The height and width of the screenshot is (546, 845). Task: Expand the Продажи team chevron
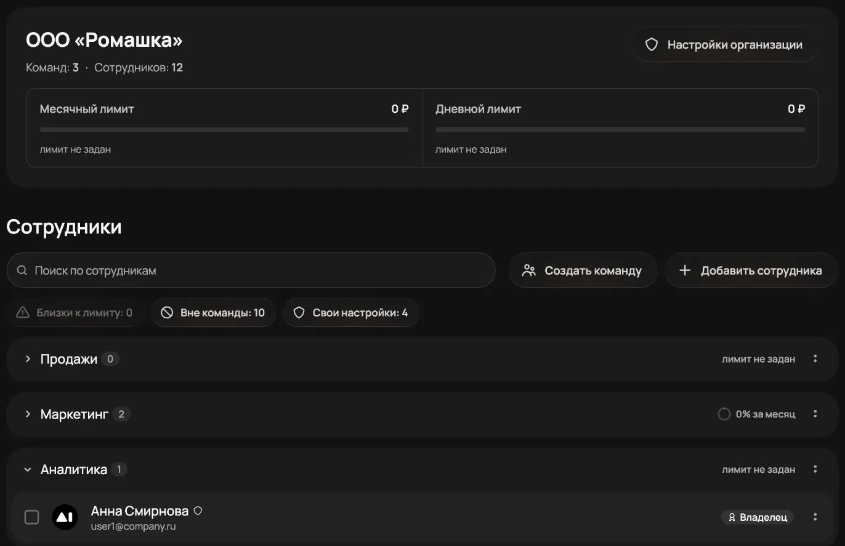point(28,359)
